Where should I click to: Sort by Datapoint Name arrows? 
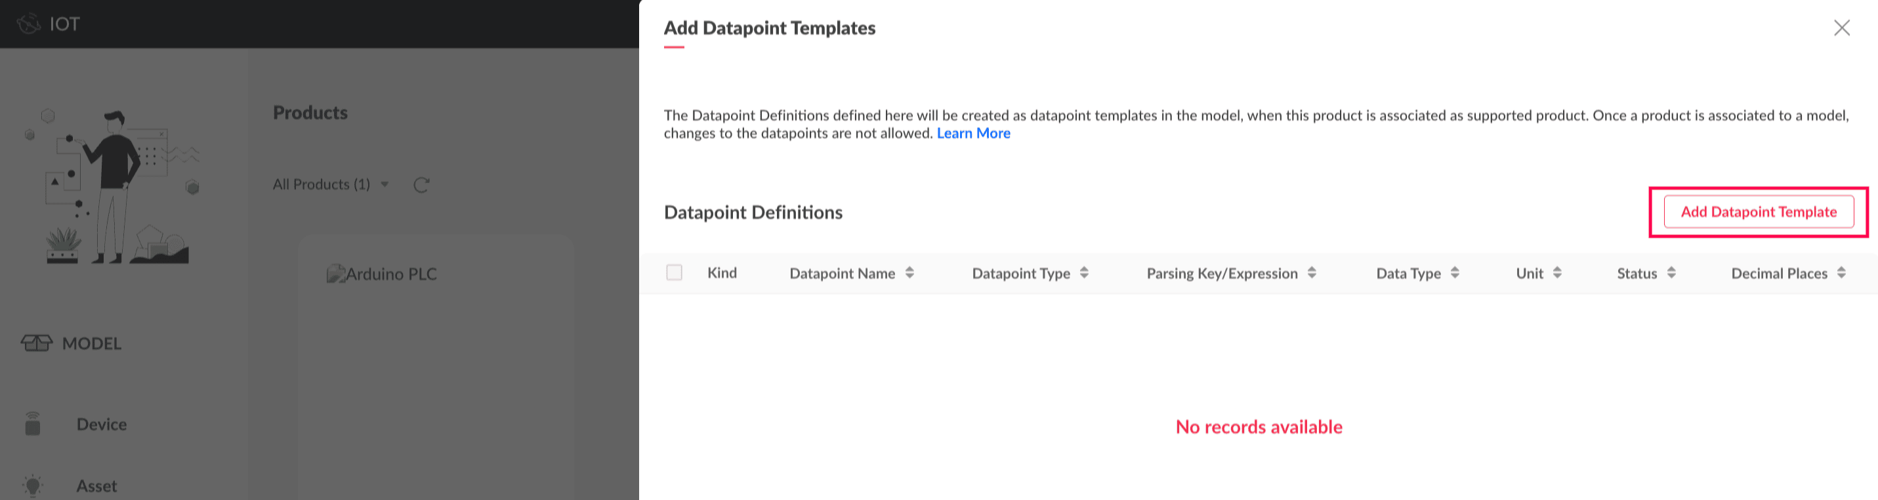pyautogui.click(x=909, y=272)
